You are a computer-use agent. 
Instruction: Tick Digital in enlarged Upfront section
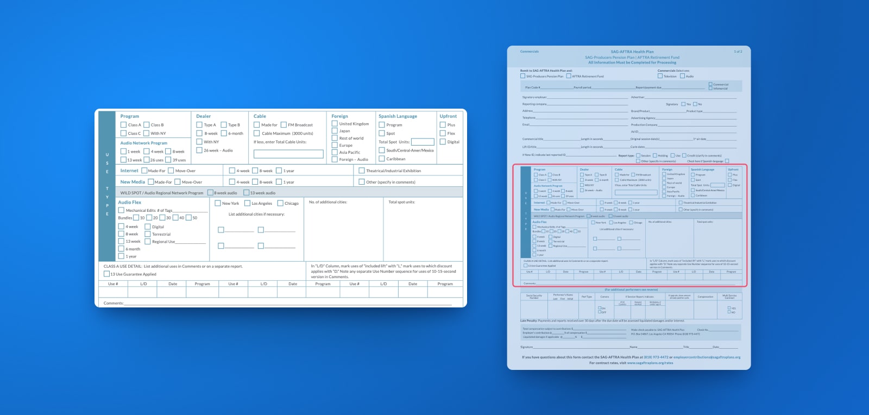coord(443,142)
